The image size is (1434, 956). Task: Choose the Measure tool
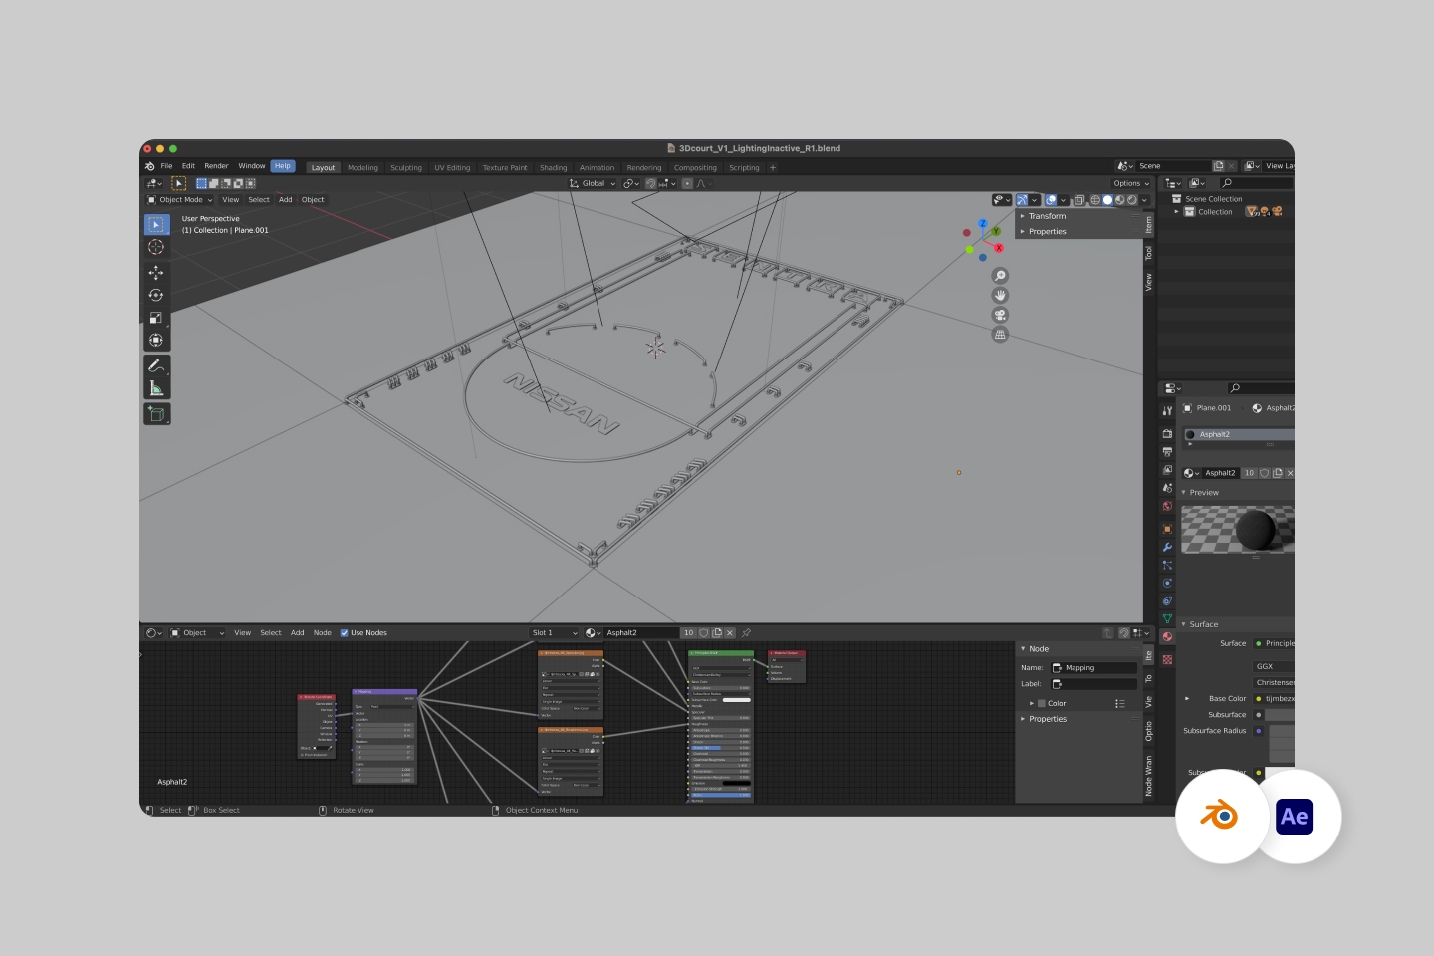click(x=156, y=388)
